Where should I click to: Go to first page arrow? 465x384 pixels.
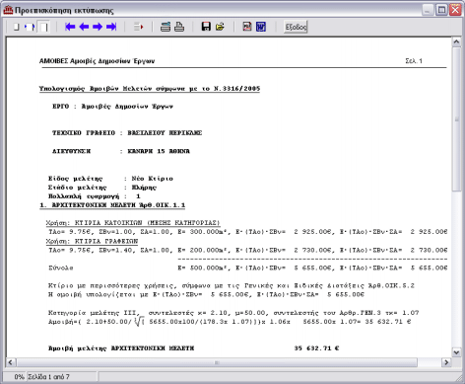70,27
